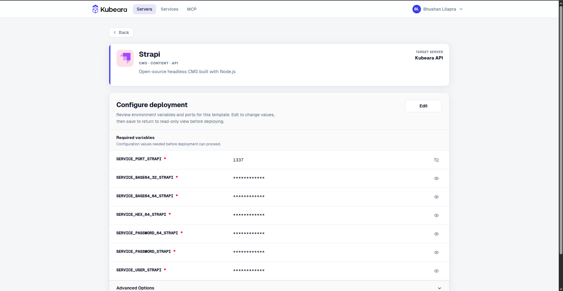Click the SERVICE_PORT_STRAPI variable name

pyautogui.click(x=139, y=159)
